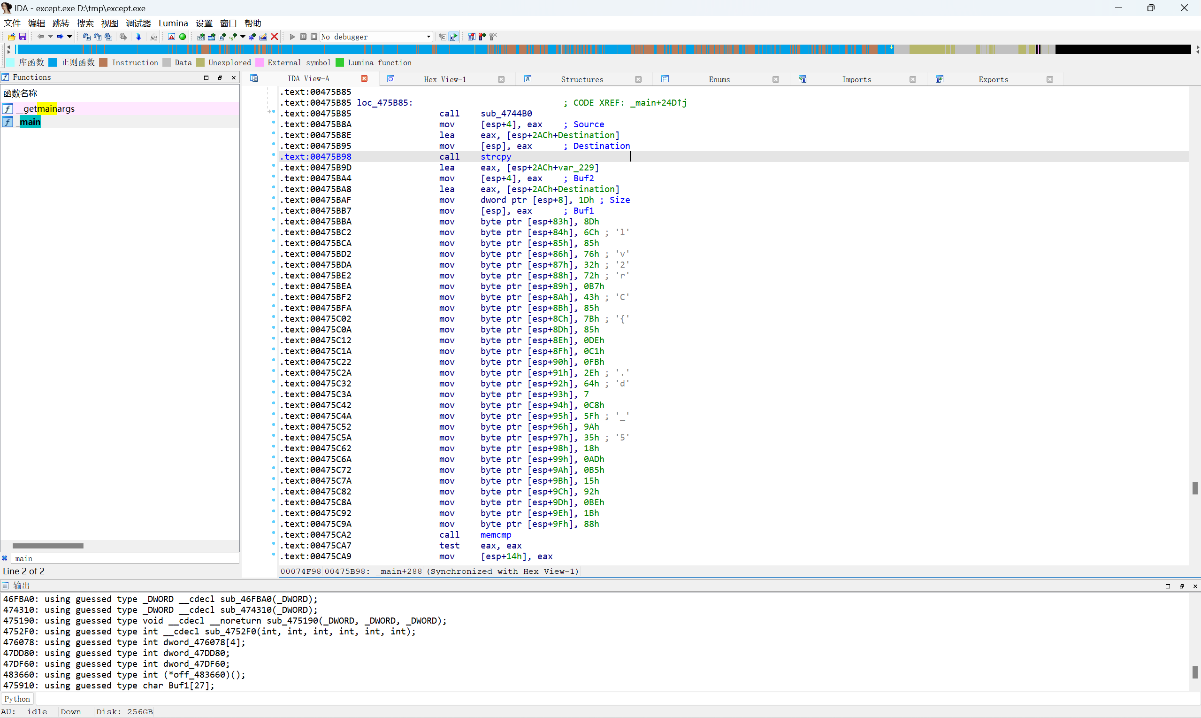The image size is (1201, 718).
Task: Click the pencil edit icon
Action: point(263,37)
